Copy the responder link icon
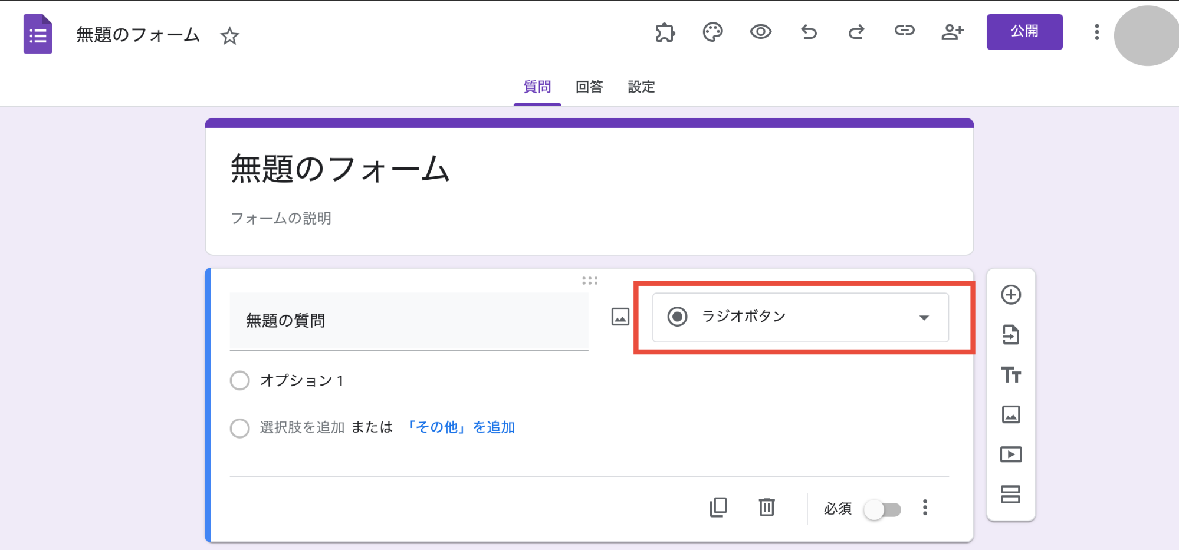The height and width of the screenshot is (550, 1179). pyautogui.click(x=904, y=30)
